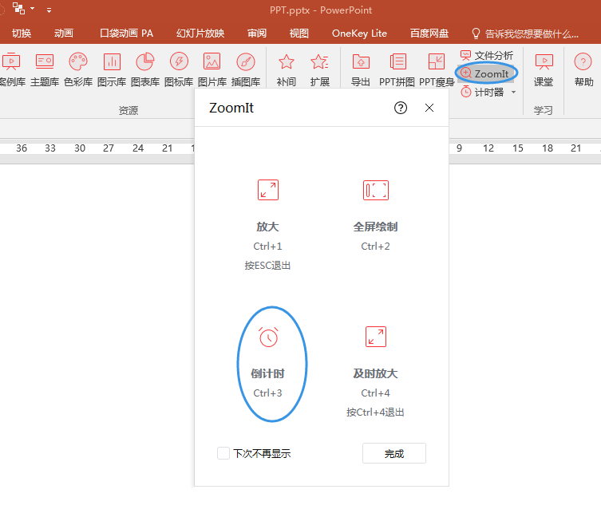Expand the 计时器 dropdown arrow
The height and width of the screenshot is (513, 601).
point(513,93)
